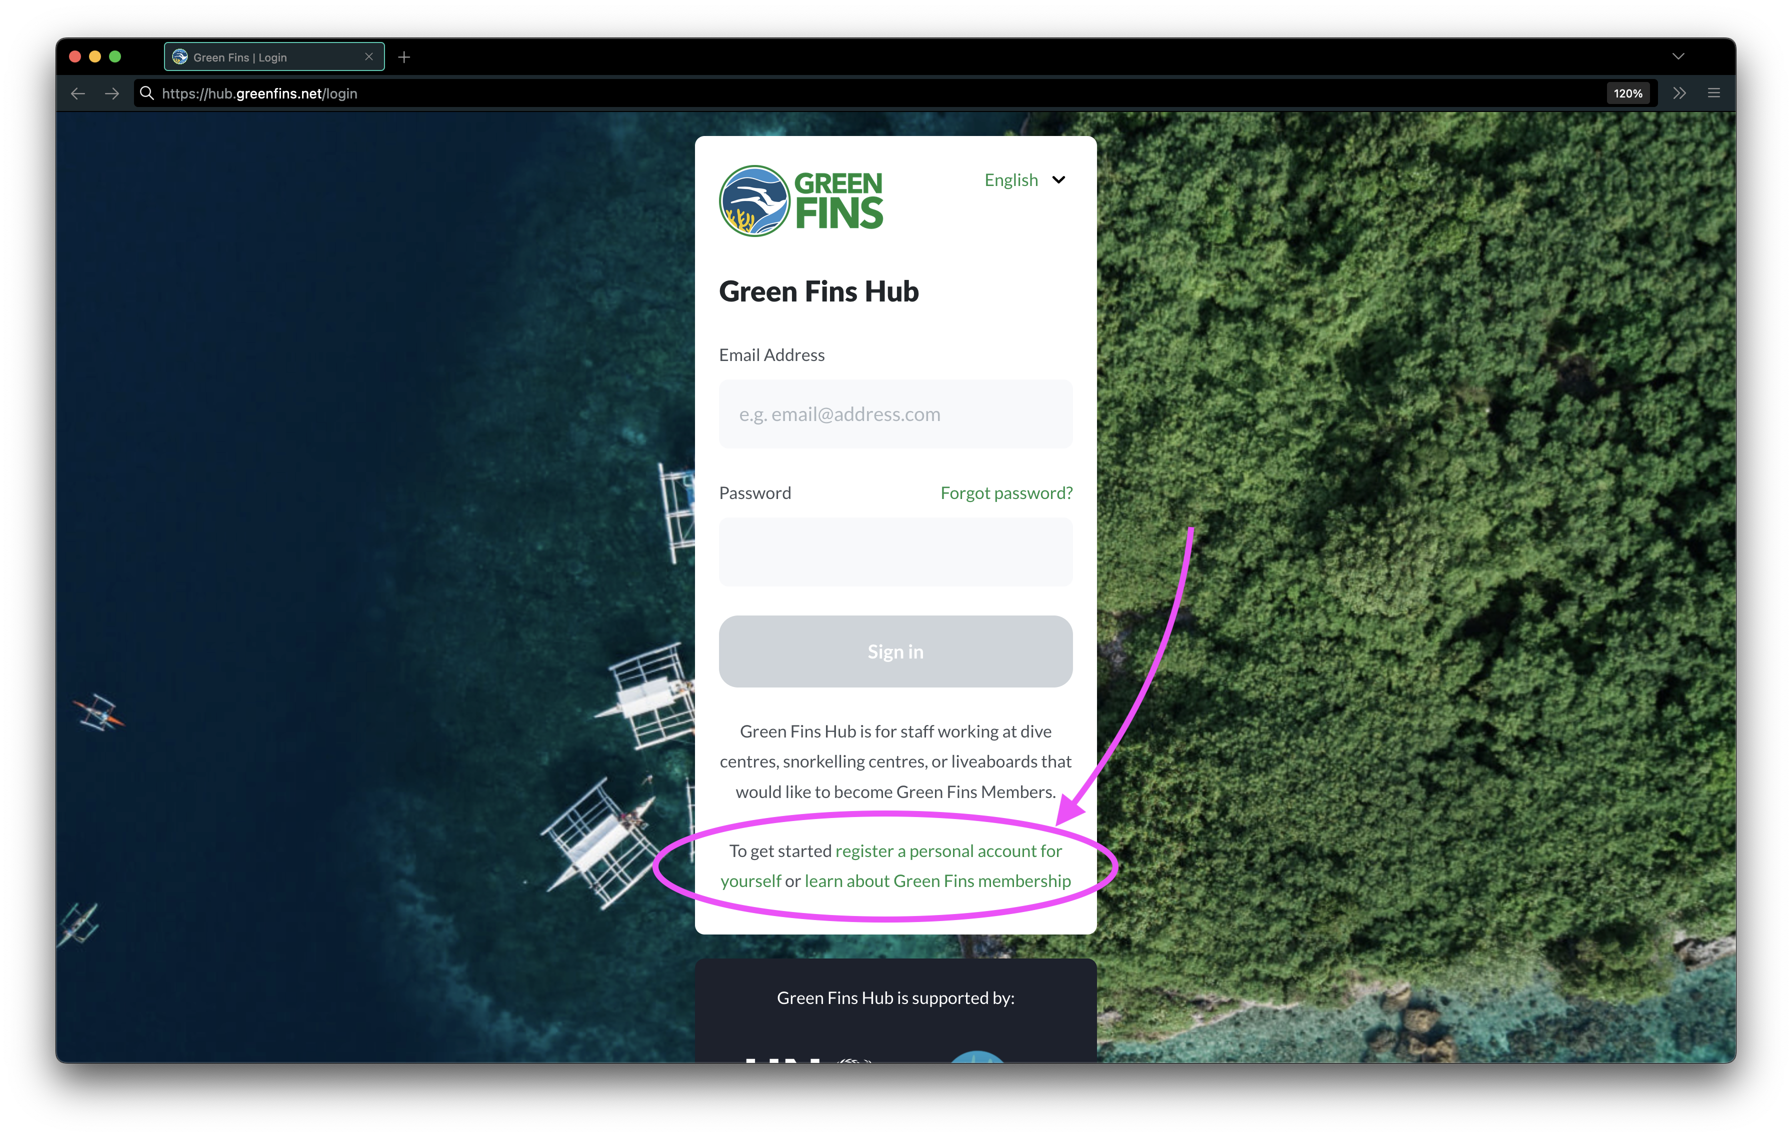Open the English language dropdown

click(1024, 180)
